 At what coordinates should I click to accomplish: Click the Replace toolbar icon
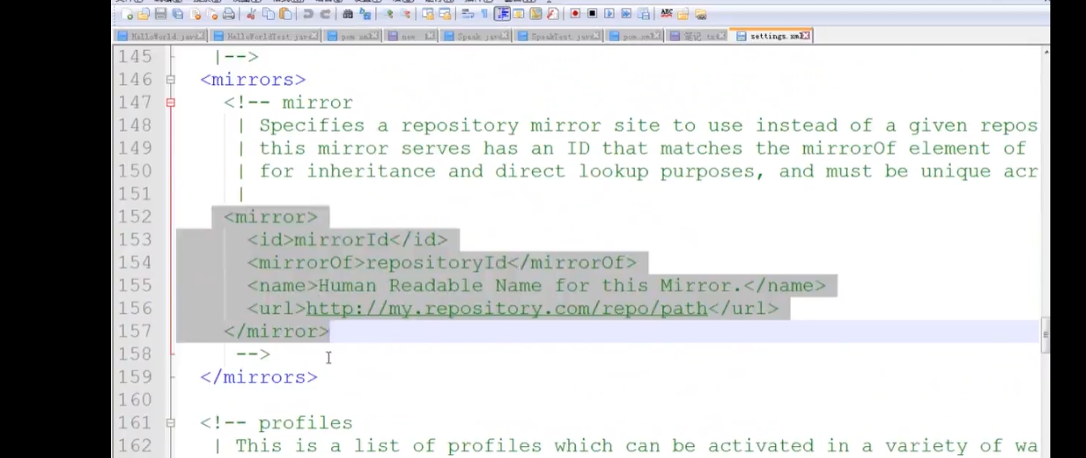pos(364,15)
